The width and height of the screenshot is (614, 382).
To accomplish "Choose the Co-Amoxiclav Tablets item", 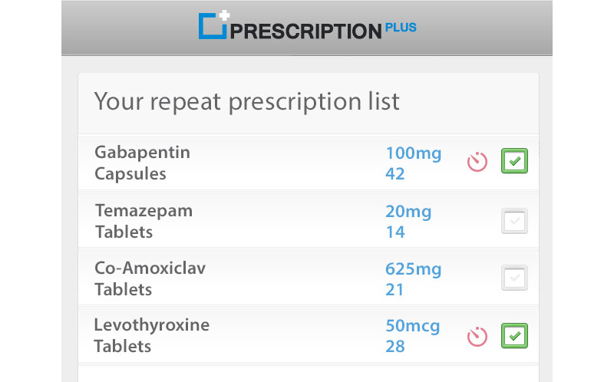I will pos(150,278).
